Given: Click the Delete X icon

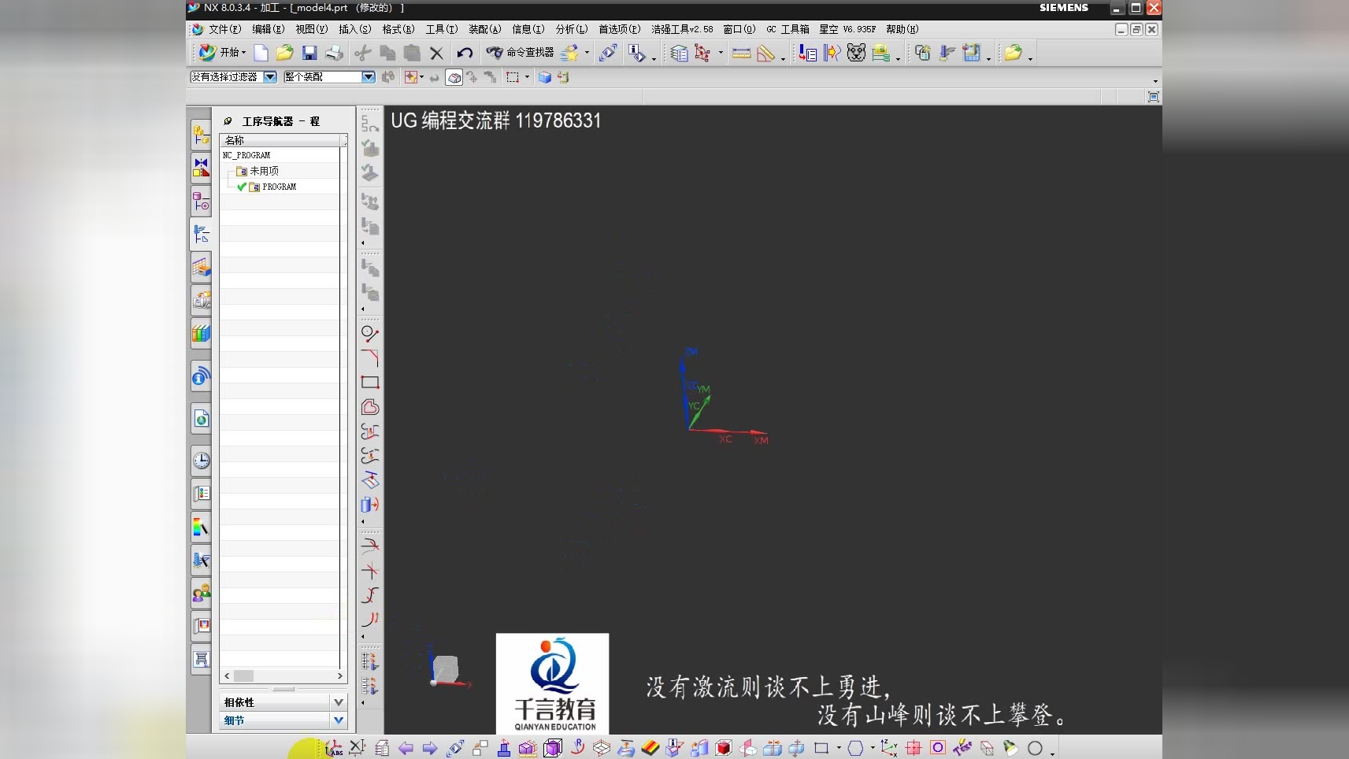Looking at the screenshot, I should tap(436, 53).
